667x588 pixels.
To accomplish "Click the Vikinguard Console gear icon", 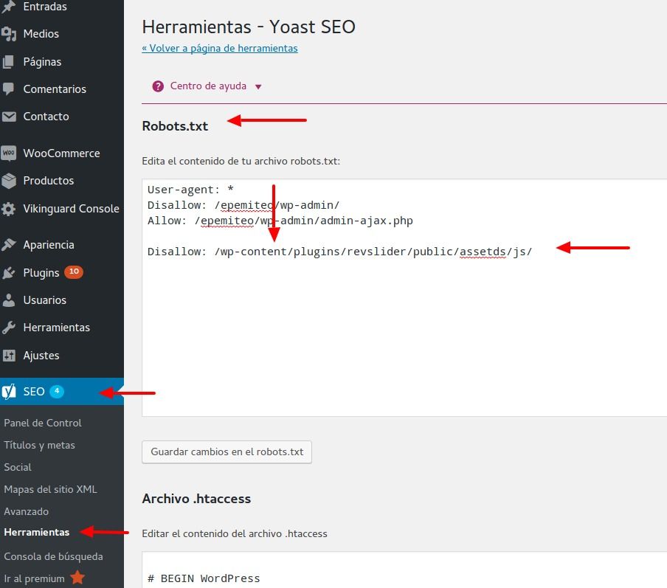I will pos(9,209).
